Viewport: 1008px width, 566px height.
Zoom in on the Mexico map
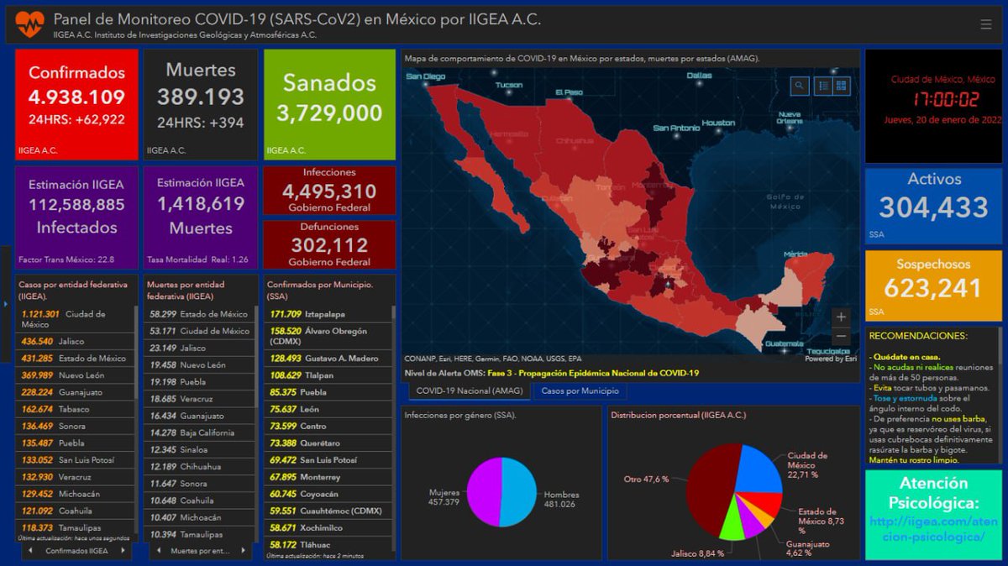point(841,317)
